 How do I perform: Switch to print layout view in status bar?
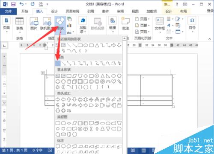143,151
